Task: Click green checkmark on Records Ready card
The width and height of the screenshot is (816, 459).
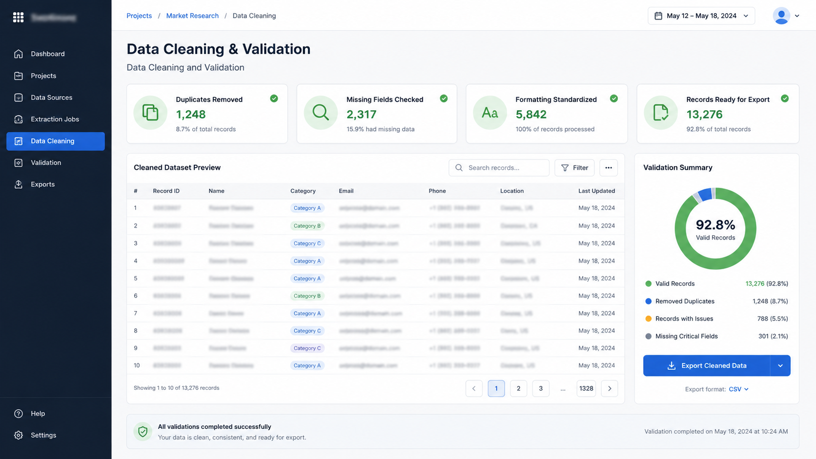Action: 785,99
